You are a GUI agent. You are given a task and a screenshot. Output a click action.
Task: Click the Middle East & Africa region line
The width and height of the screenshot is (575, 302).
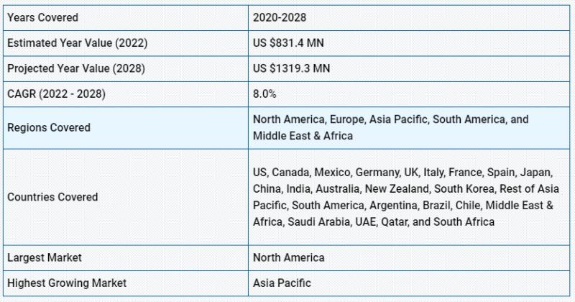coord(303,136)
